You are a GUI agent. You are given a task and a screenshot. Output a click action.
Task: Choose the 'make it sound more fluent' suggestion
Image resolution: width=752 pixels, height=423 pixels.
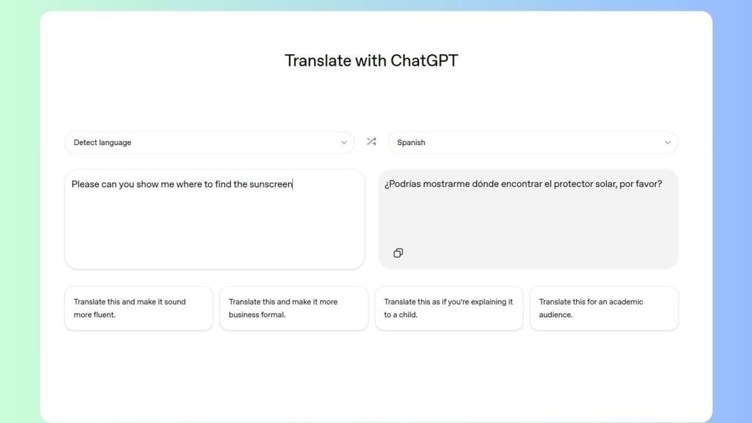[x=138, y=308]
